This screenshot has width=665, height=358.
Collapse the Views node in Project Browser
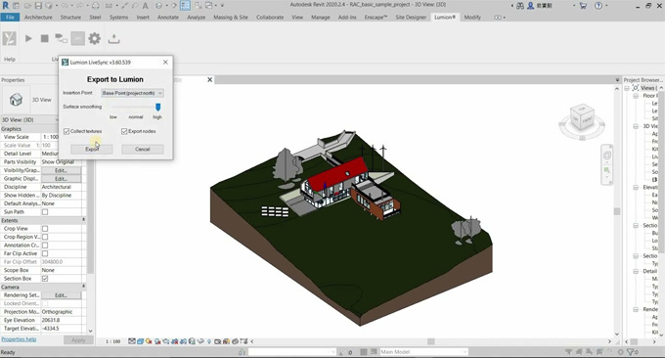pyautogui.click(x=627, y=88)
